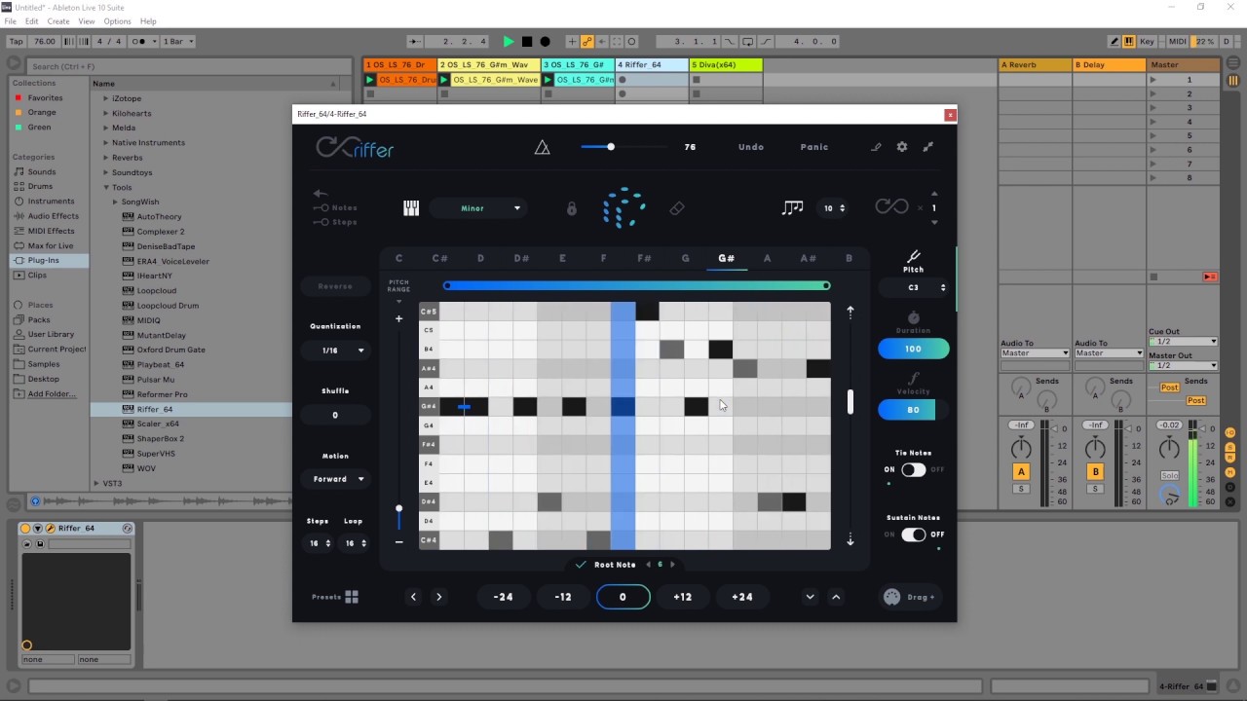Open the Pitch C3 selector
The width and height of the screenshot is (1247, 701).
pos(915,288)
